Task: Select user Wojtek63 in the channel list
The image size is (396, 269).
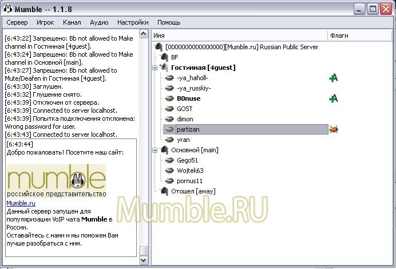Action: pos(190,171)
